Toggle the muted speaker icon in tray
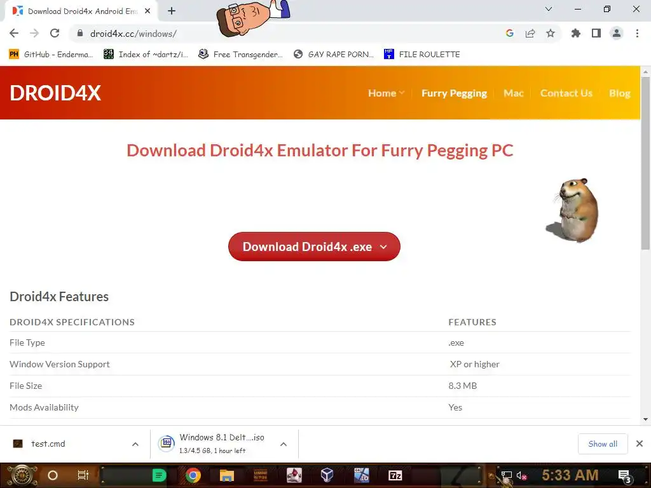Viewport: 651px width, 488px height. pos(522,475)
